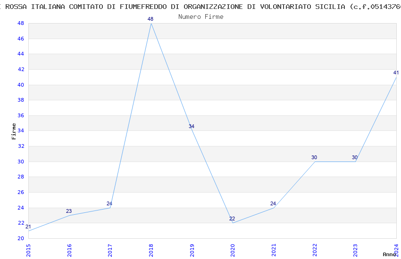Image resolution: width=401 pixels, height=259 pixels.
Task: Click the data label 24 for 2017
Action: tap(109, 203)
